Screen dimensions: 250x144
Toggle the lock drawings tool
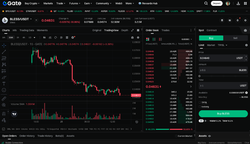[x=4, y=120]
